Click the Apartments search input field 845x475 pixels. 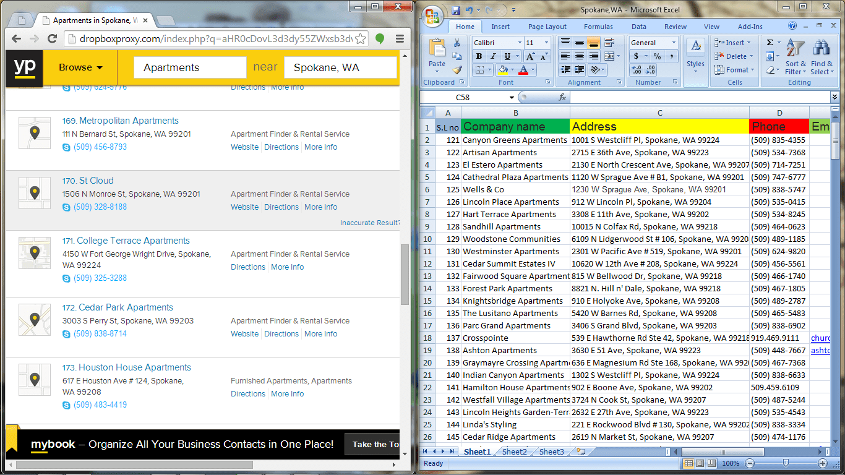pyautogui.click(x=190, y=67)
